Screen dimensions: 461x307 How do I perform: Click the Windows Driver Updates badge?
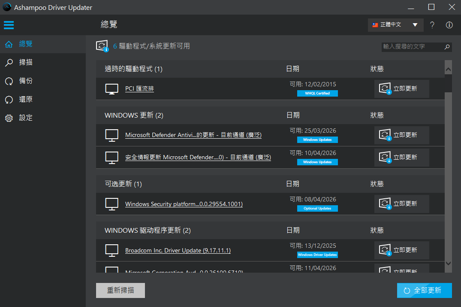coord(317,255)
